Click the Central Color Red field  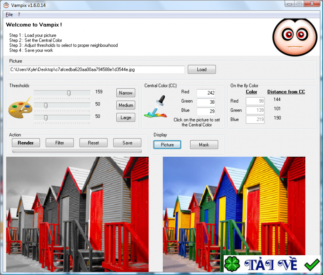tap(206, 93)
